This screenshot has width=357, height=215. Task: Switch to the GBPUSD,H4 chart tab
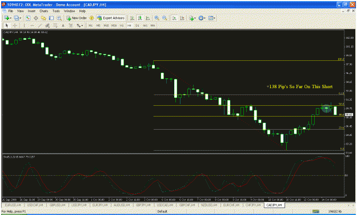pos(57,205)
